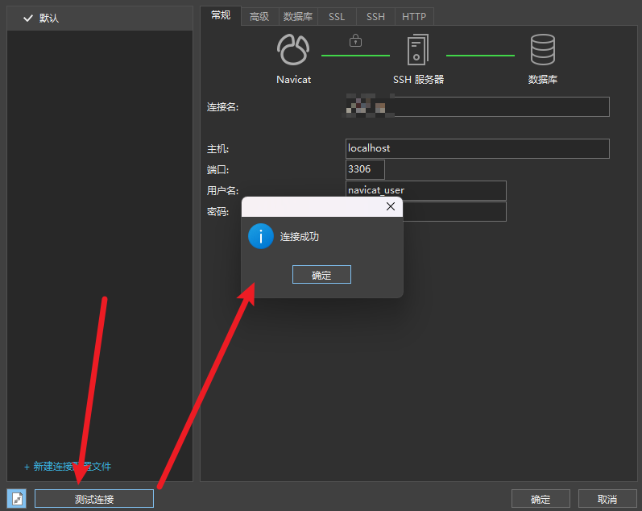
Task: Click the 测试连接 button
Action: tap(94, 499)
